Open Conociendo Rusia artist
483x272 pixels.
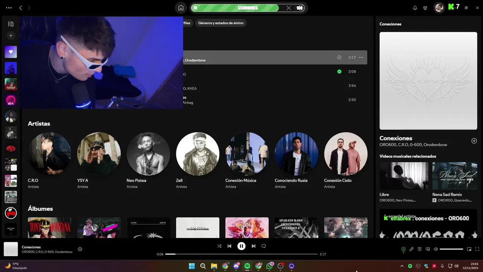pyautogui.click(x=296, y=154)
